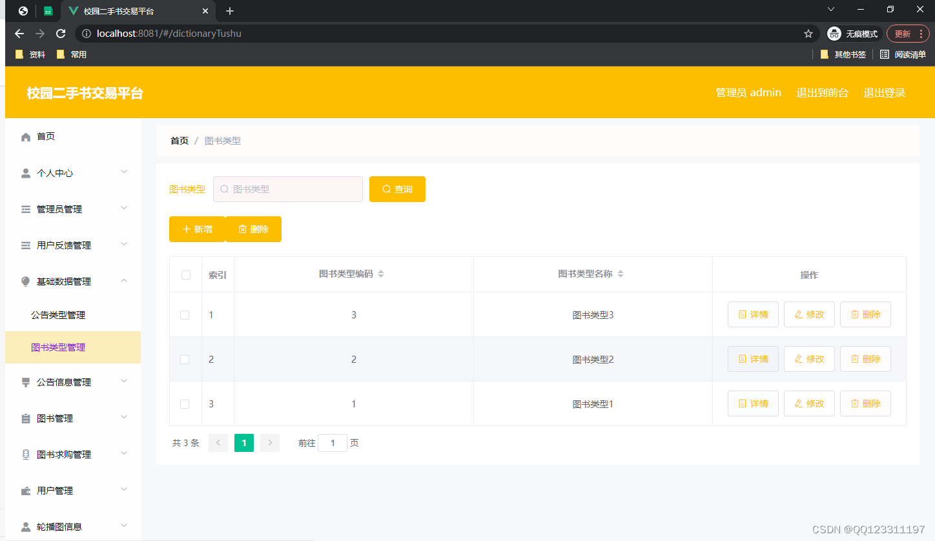Click the person icon beside 个人中心
This screenshot has width=935, height=541.
[x=26, y=173]
